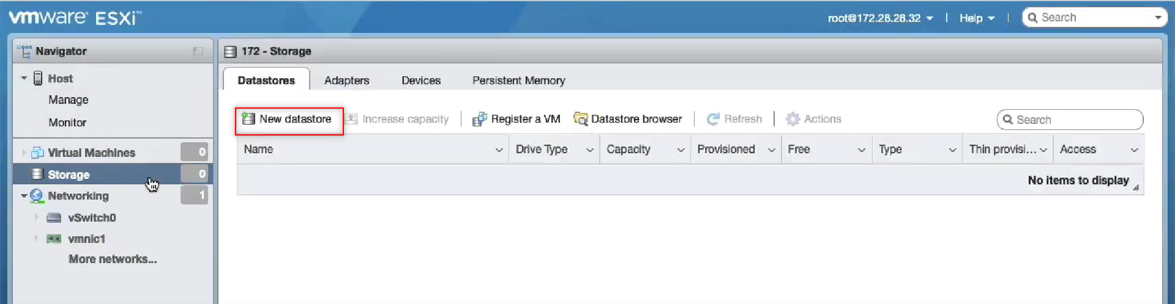Select the Networking label in Navigator

(x=78, y=195)
